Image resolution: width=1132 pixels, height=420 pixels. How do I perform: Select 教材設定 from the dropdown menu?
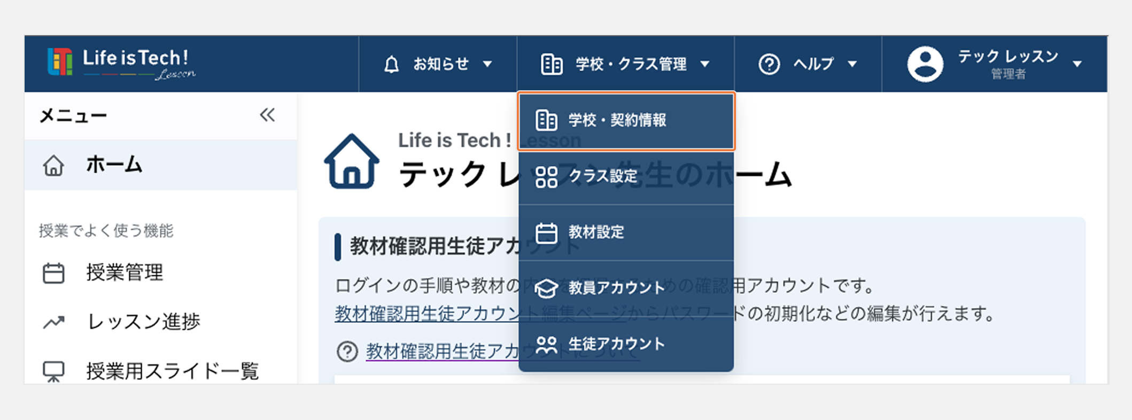pyautogui.click(x=626, y=233)
